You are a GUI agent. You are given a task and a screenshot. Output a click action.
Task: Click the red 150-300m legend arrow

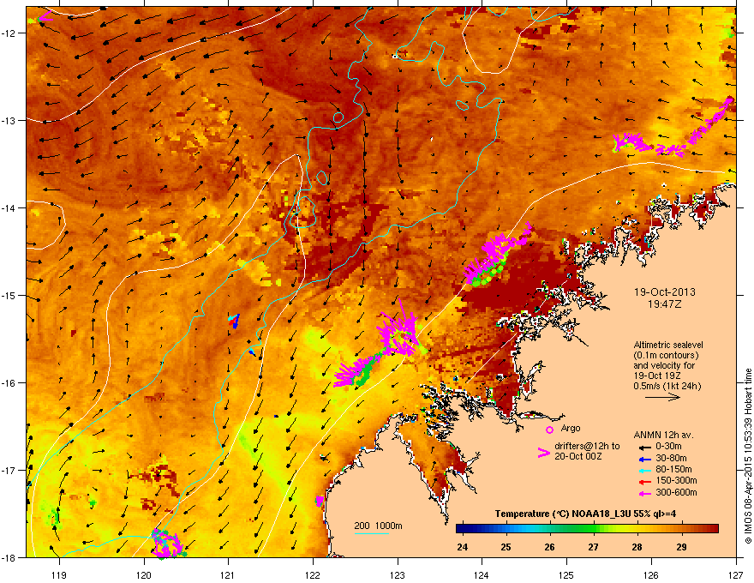[645, 482]
